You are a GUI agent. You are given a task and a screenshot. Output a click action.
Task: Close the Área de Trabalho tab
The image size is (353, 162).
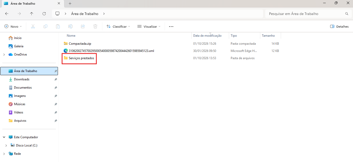point(59,3)
